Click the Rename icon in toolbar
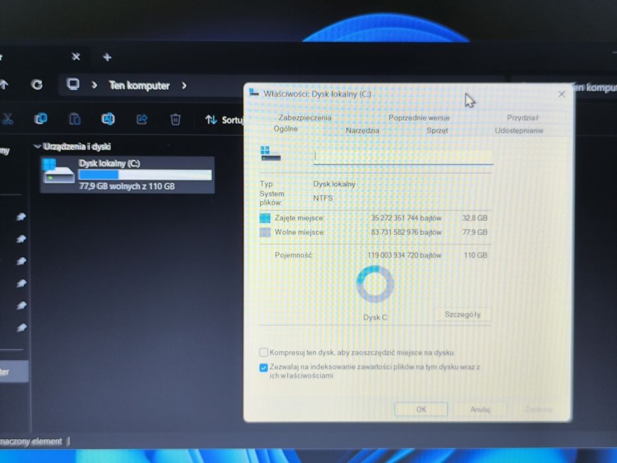This screenshot has height=463, width=617. click(x=108, y=118)
